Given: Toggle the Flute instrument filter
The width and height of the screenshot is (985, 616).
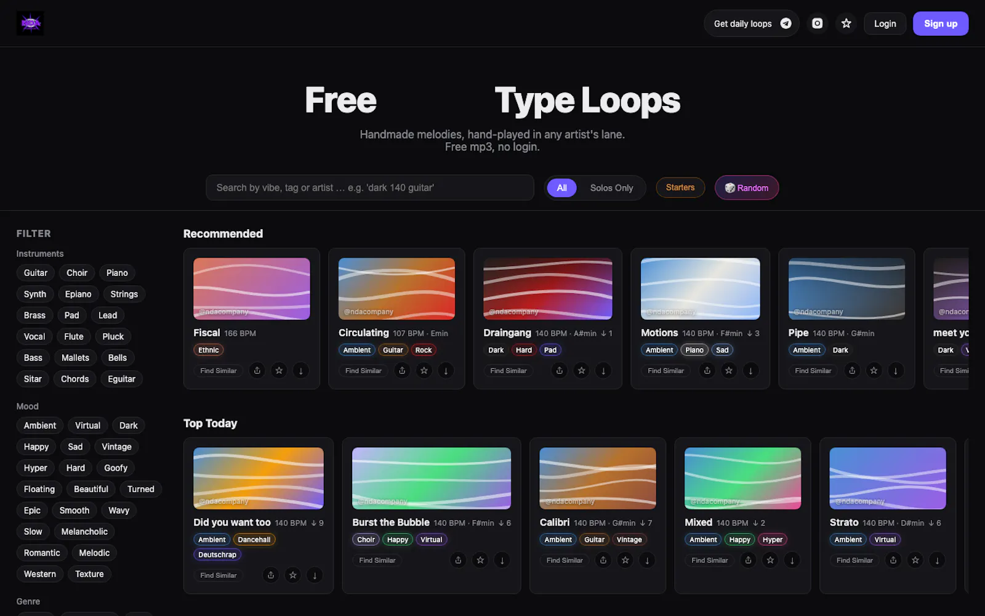Looking at the screenshot, I should (x=74, y=336).
